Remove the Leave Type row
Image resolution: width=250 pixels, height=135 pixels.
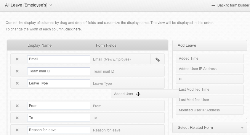pyautogui.click(x=17, y=83)
